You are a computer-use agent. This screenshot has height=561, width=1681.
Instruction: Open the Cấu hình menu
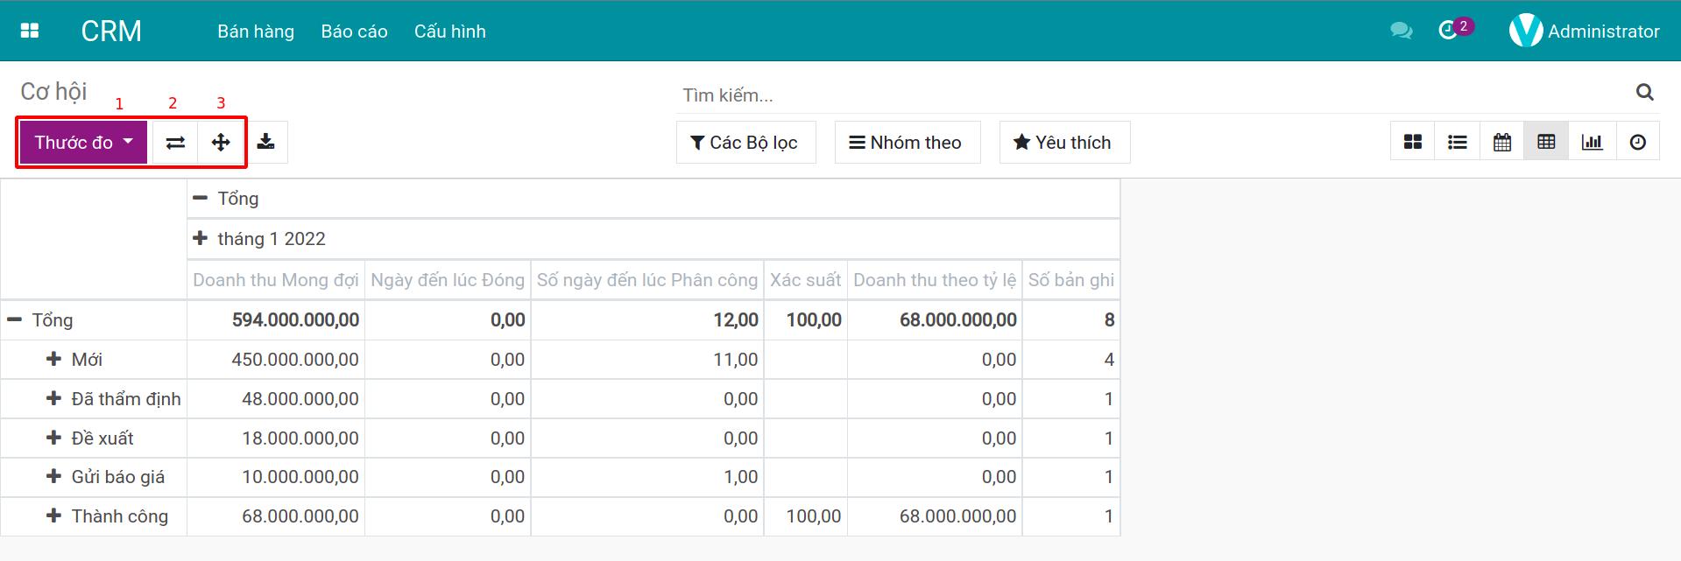449,31
